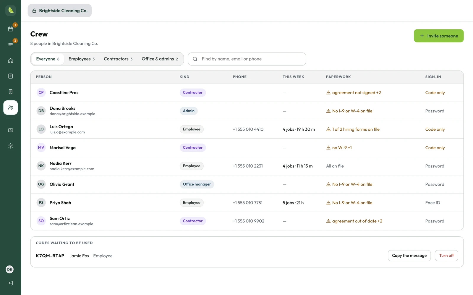Click the SO avatar for Sam Ortiz
The image size is (473, 295).
click(41, 221)
